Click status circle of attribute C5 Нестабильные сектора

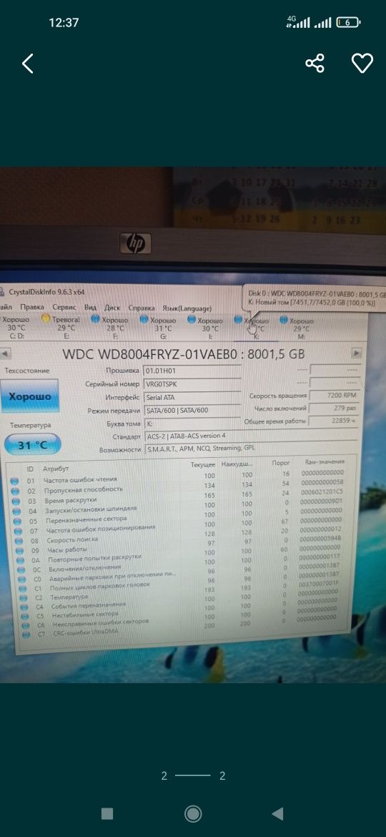point(24,617)
